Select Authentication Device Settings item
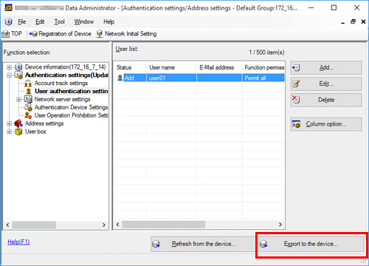Viewport: 369px width, 266px height. click(x=71, y=107)
